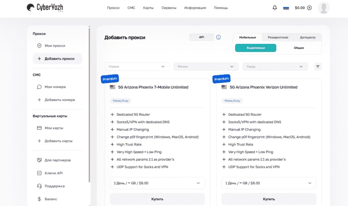
Task: Click Купить for Verizon Unlimited proxy
Action: 269,199
